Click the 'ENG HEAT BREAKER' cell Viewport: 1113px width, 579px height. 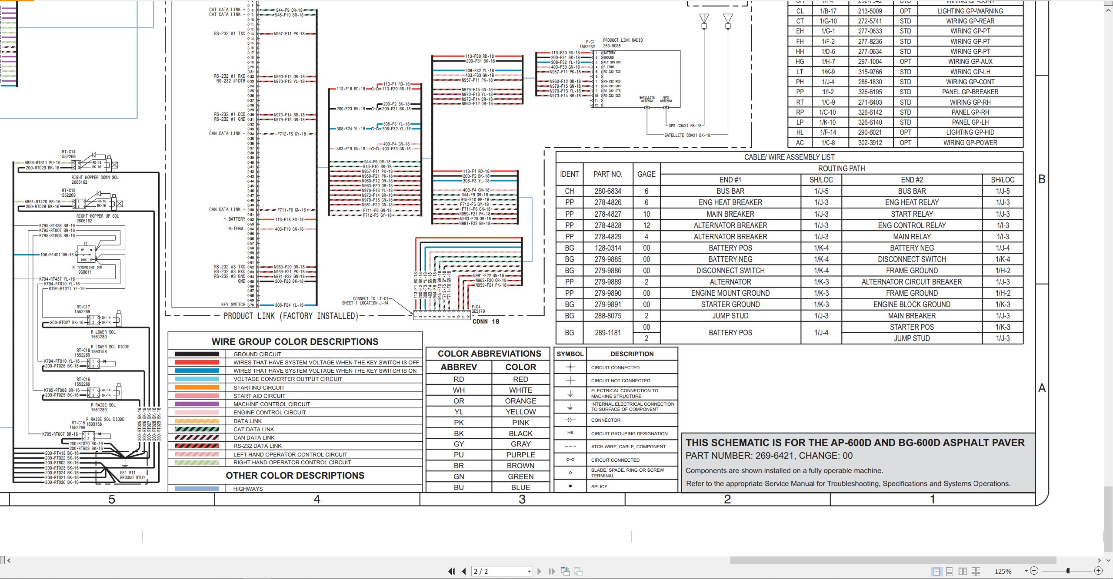click(x=730, y=202)
